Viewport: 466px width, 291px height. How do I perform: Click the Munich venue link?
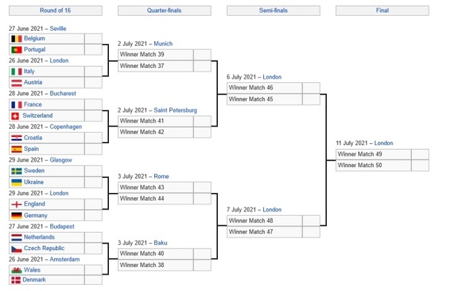[x=164, y=44]
